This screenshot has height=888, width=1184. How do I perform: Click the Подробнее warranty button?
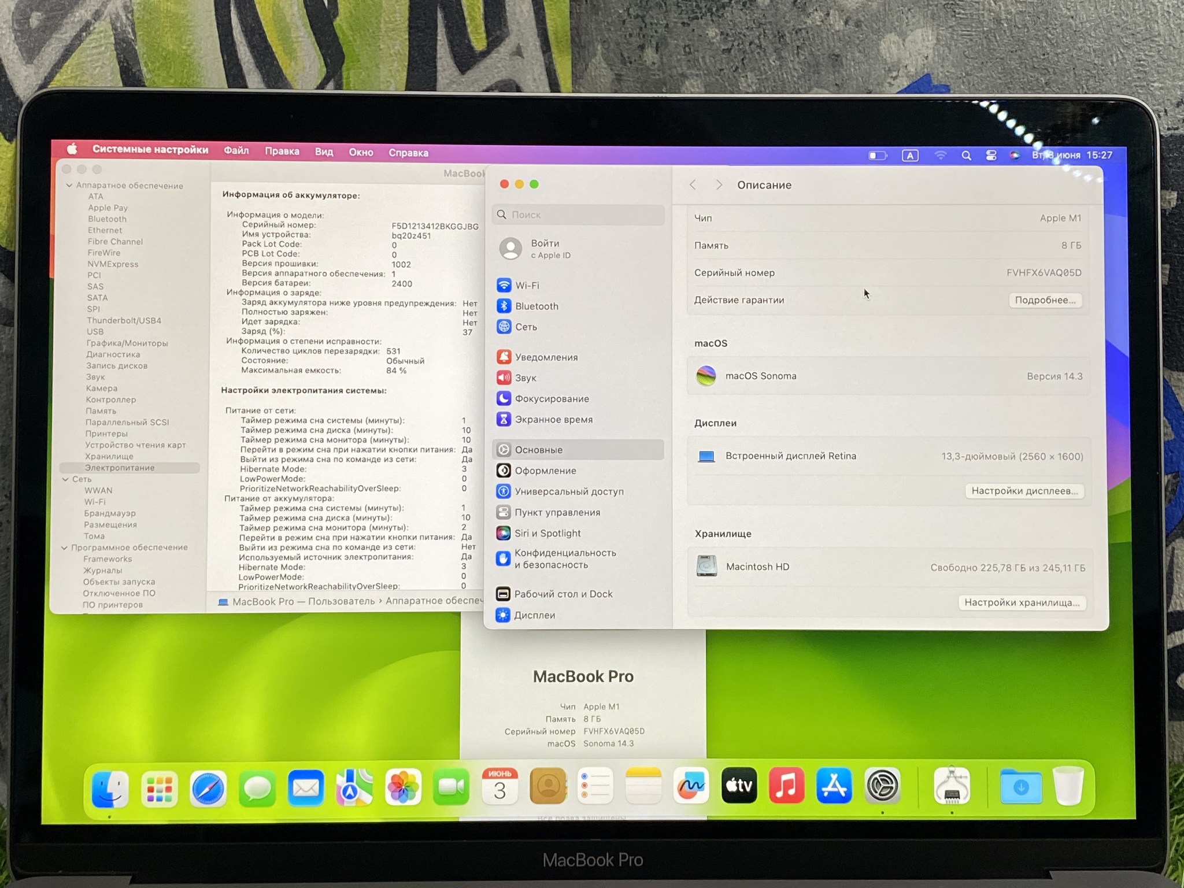[1045, 300]
